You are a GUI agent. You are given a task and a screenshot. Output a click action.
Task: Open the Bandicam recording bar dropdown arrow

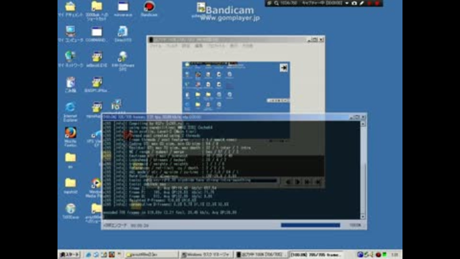347,3
